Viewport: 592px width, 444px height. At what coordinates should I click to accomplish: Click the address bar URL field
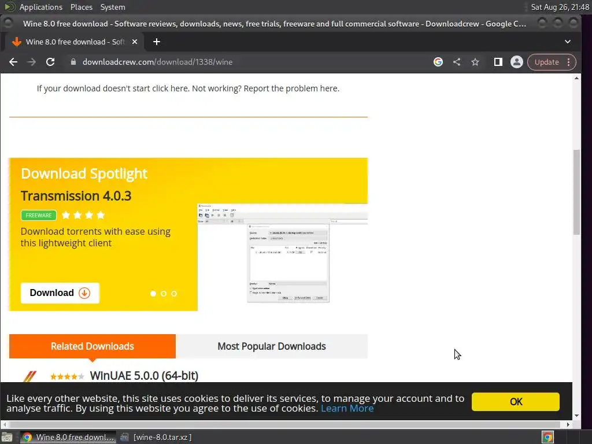tap(249, 62)
